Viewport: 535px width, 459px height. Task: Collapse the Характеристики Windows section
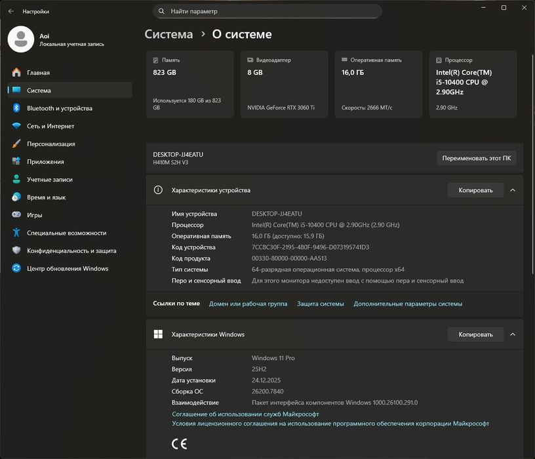(513, 334)
